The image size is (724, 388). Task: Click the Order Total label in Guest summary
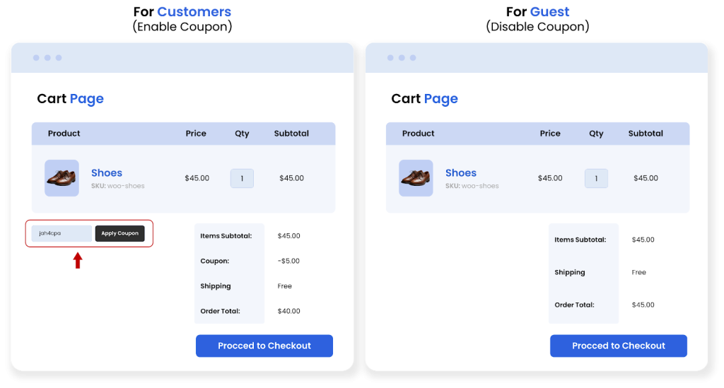click(574, 305)
